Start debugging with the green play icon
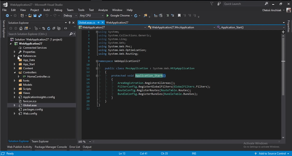This screenshot has width=292, height=156. coord(107,16)
